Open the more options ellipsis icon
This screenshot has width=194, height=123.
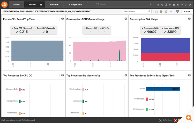point(182,5)
